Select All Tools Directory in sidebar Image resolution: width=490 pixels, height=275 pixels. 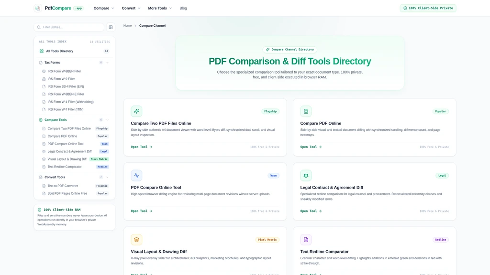(x=74, y=51)
